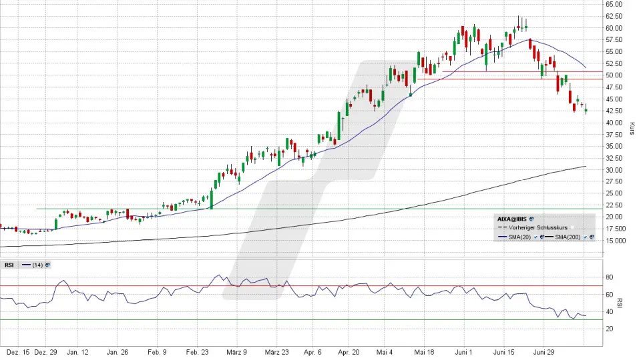Click the 30.00 price axis label
Image resolution: width=641 pixels, height=360 pixels.
tap(614, 170)
